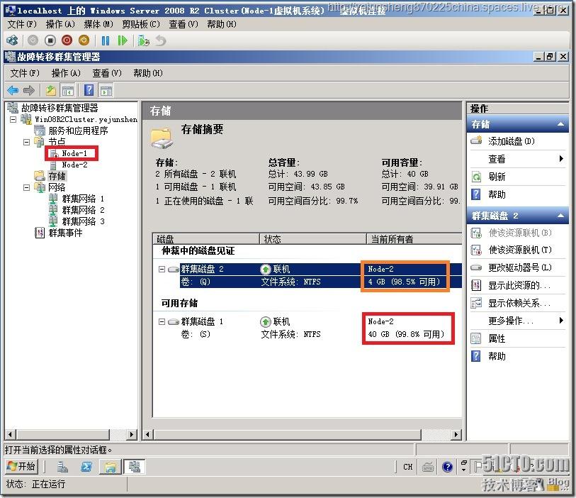Click 显示依赖关系 action

click(519, 304)
